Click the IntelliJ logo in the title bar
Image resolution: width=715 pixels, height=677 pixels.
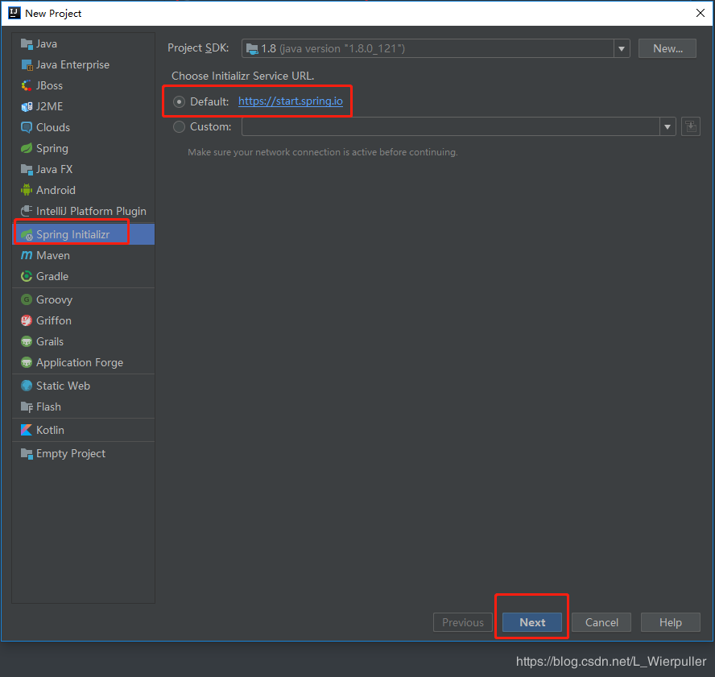click(14, 13)
